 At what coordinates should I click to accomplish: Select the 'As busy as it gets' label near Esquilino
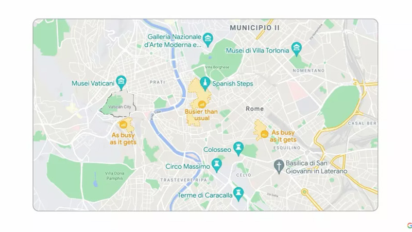point(283,136)
